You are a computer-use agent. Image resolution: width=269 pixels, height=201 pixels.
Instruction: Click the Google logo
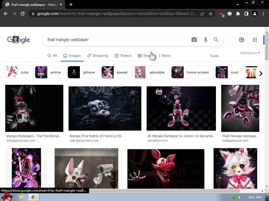[x=19, y=40]
